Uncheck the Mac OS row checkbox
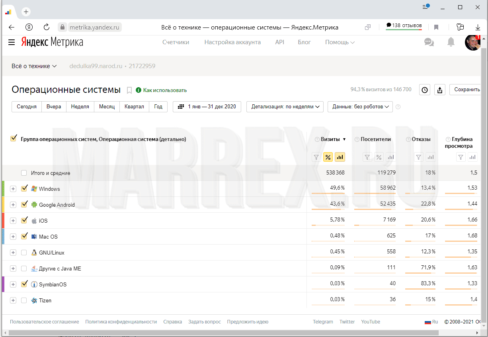This screenshot has height=337, width=488. (x=24, y=236)
